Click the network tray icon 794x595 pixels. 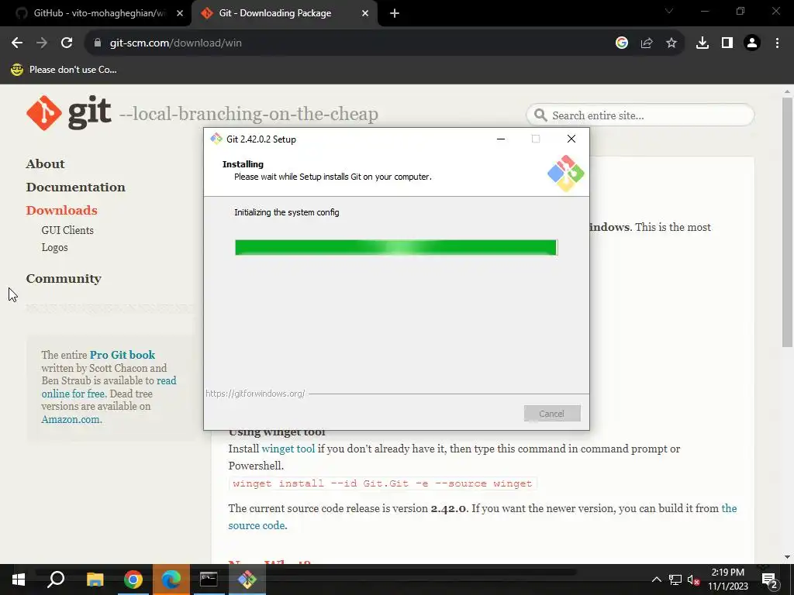pyautogui.click(x=675, y=580)
